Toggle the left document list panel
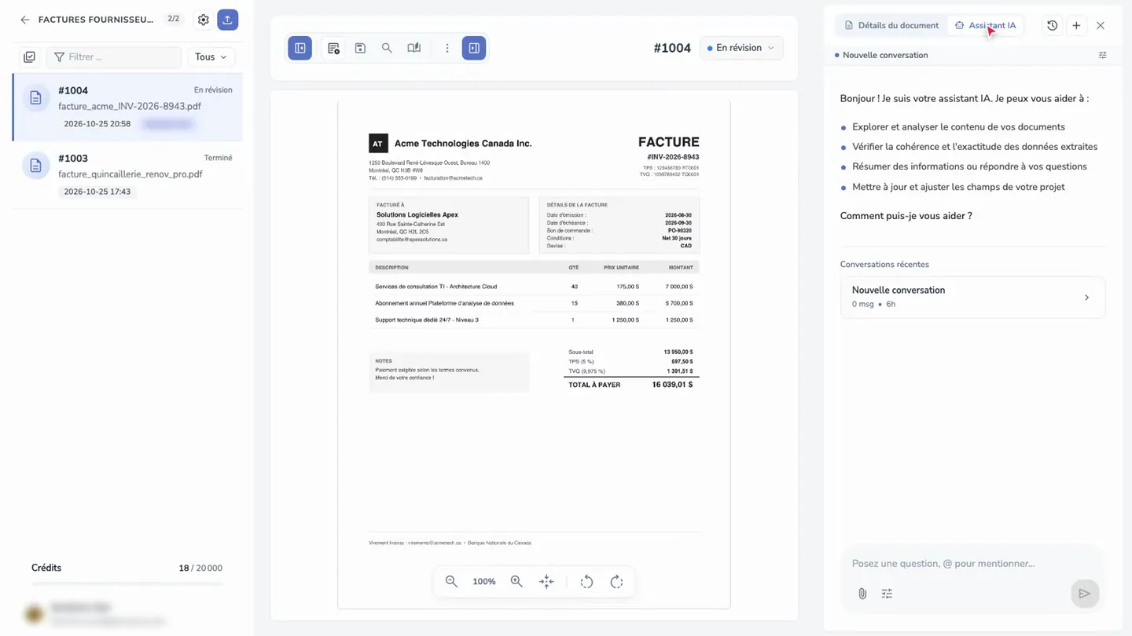 pos(300,48)
